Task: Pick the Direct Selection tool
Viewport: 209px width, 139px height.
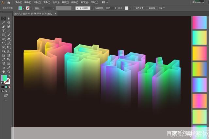Action: (9, 19)
